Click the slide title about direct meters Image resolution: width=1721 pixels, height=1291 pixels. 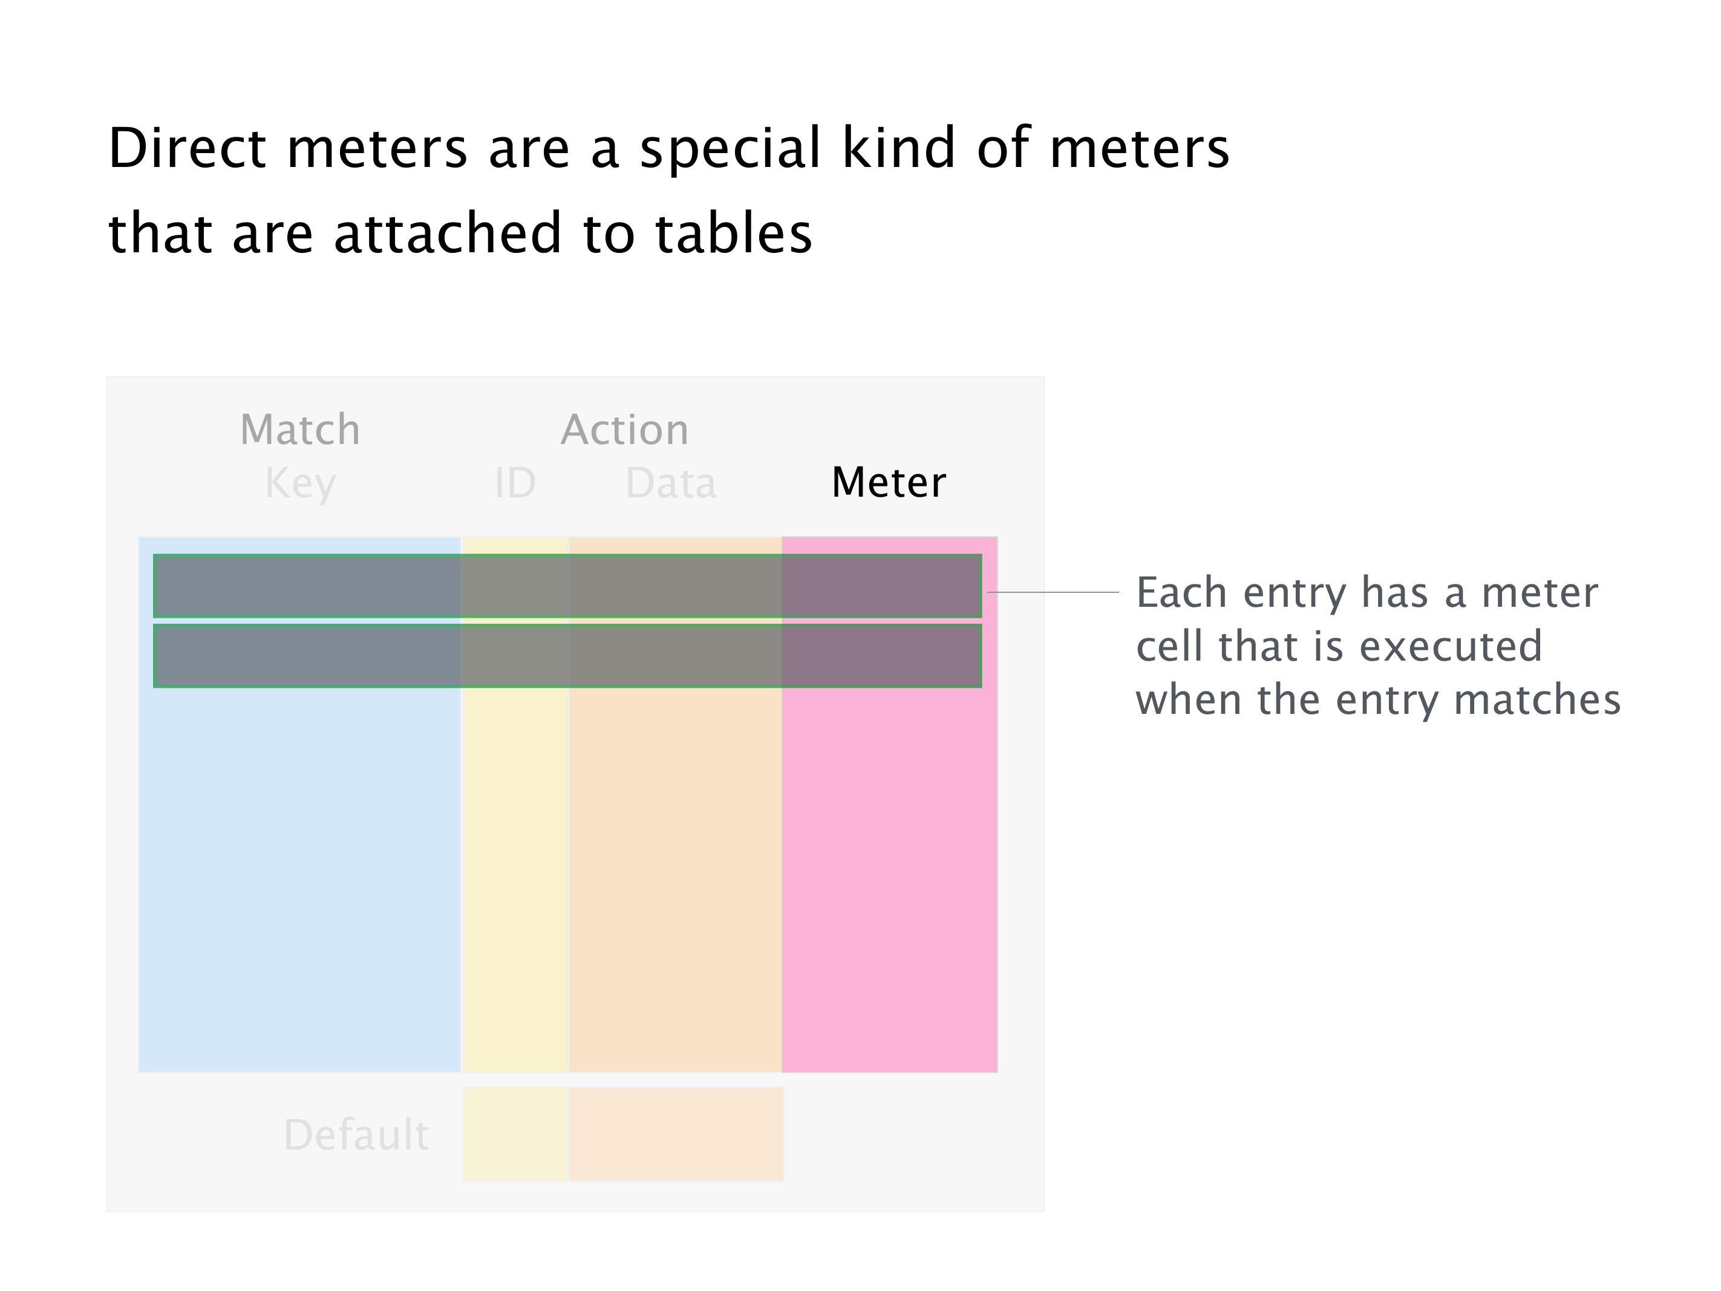coord(668,191)
